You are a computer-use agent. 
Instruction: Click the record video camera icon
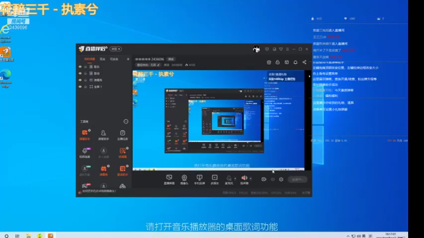264,179
